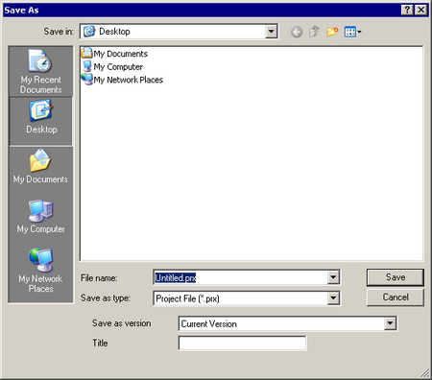Select My Network Places in file list

[122, 80]
